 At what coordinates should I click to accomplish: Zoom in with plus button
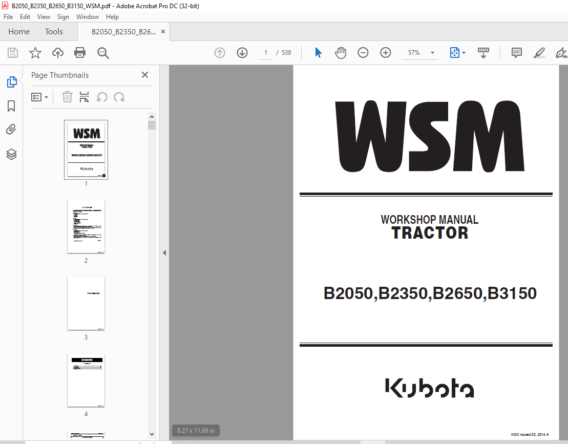[x=386, y=53]
